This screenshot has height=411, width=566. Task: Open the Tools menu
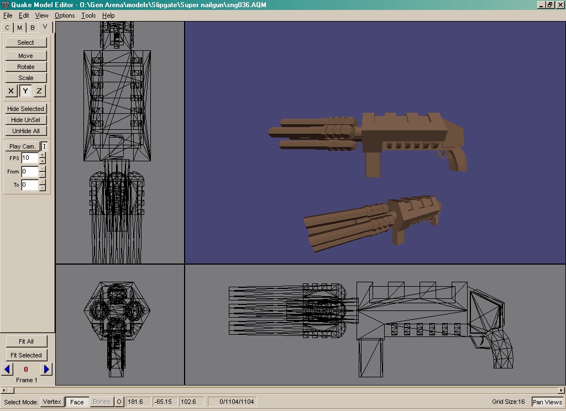pyautogui.click(x=88, y=15)
